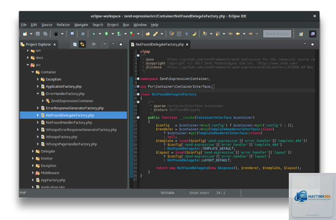Screen dimensions: 336x220
Task: Click the Quick Access search field
Action: pyautogui.click(x=277, y=34)
